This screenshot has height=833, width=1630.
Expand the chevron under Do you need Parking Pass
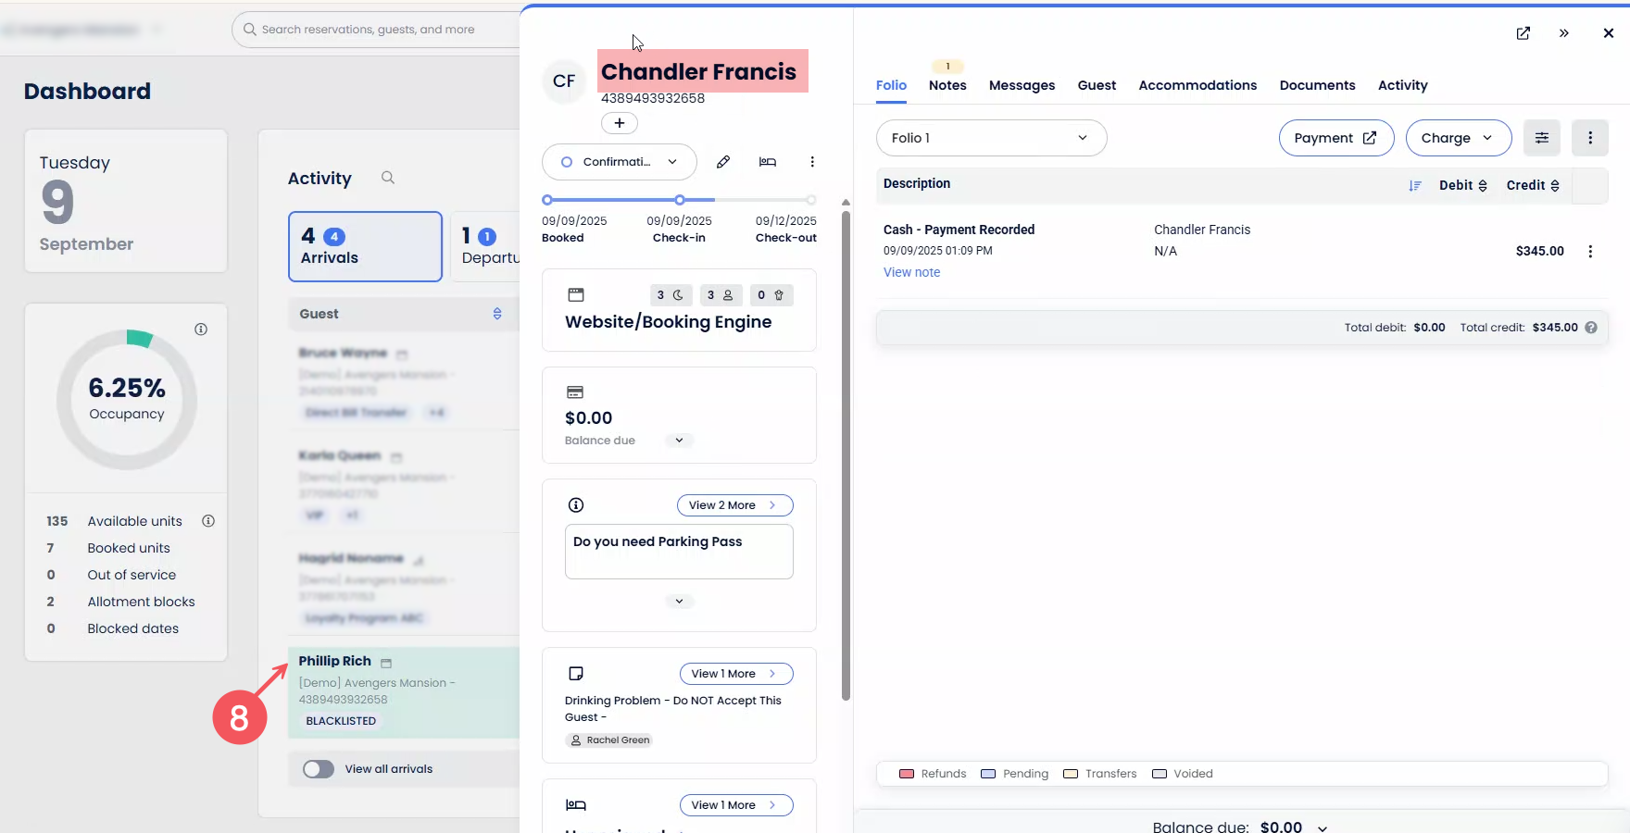click(679, 602)
